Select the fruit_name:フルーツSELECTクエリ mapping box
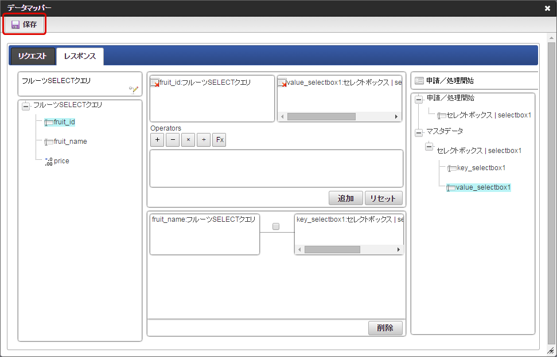The height and width of the screenshot is (357, 557). coord(205,234)
